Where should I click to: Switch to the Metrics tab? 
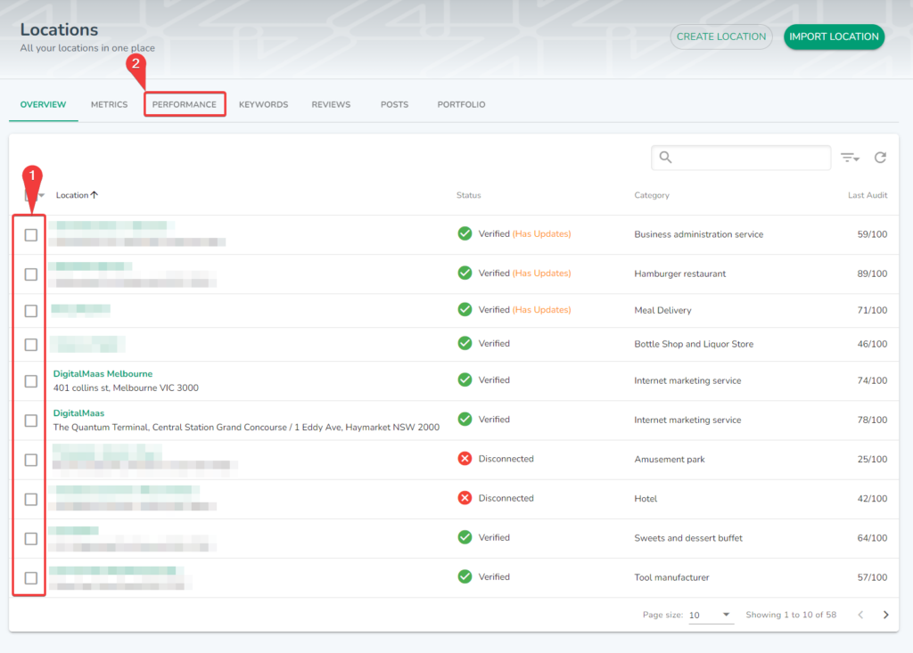point(109,104)
